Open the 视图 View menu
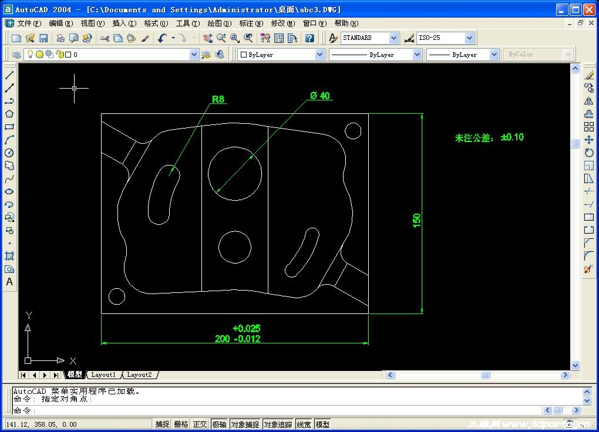The width and height of the screenshot is (599, 432). (x=92, y=23)
